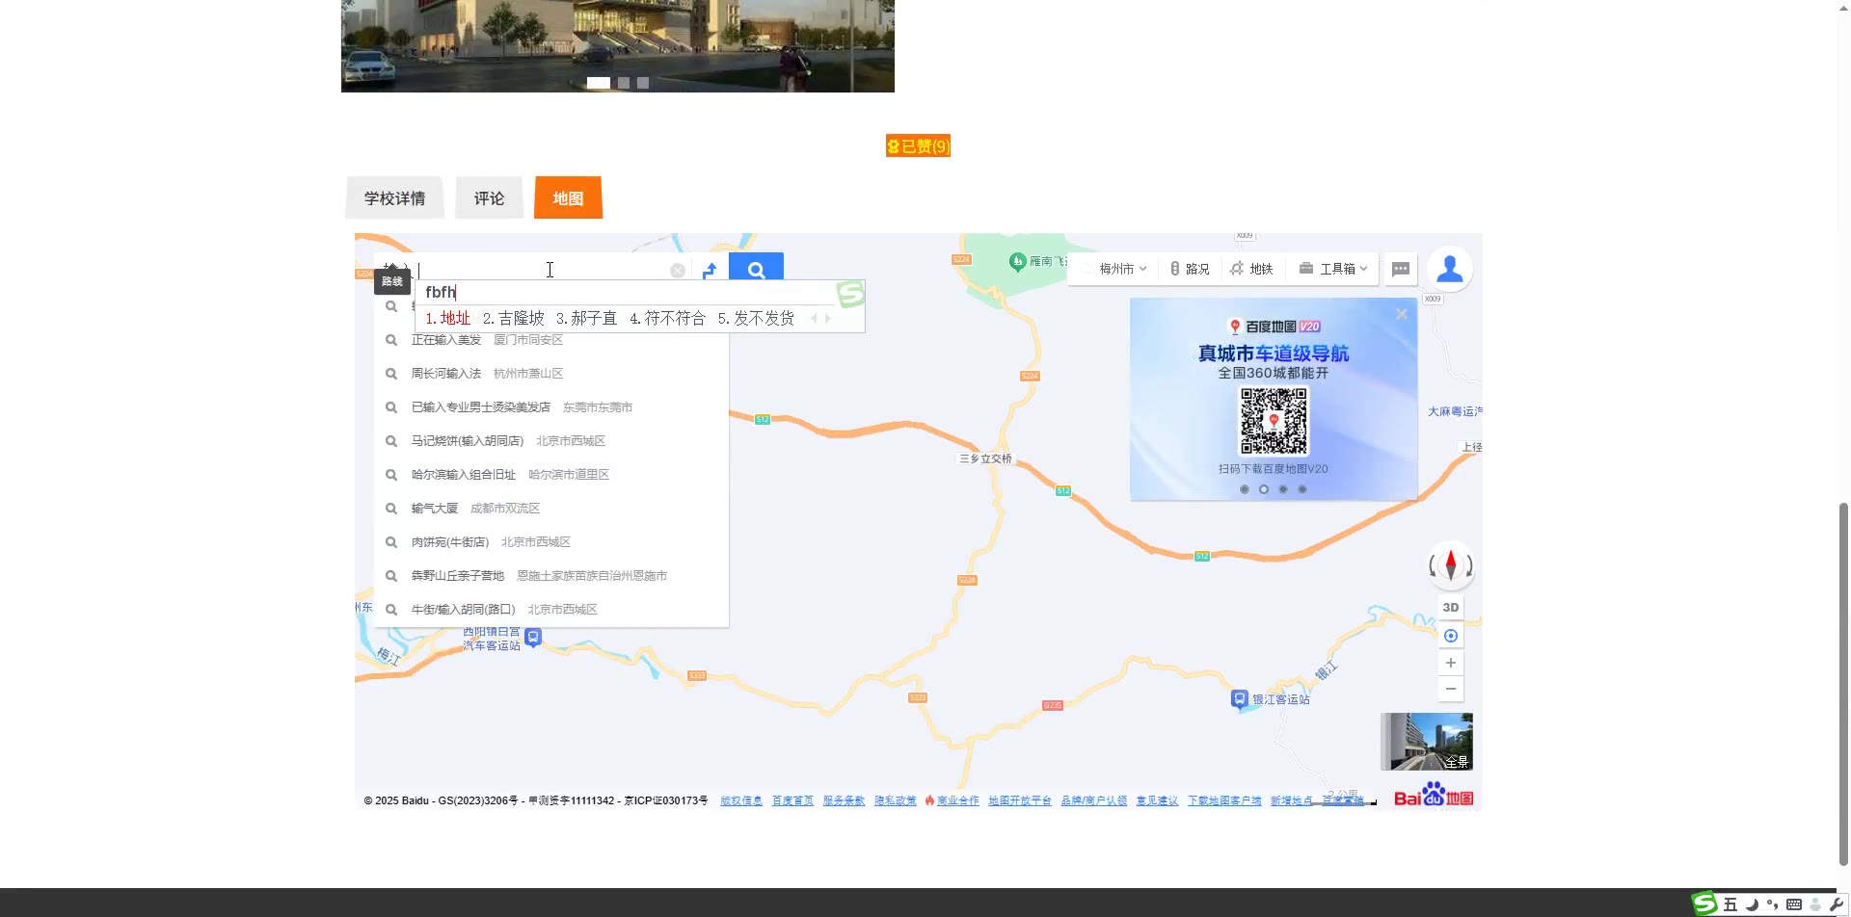This screenshot has height=917, width=1851.
Task: Click the 已赞(9) like button
Action: pos(918,145)
